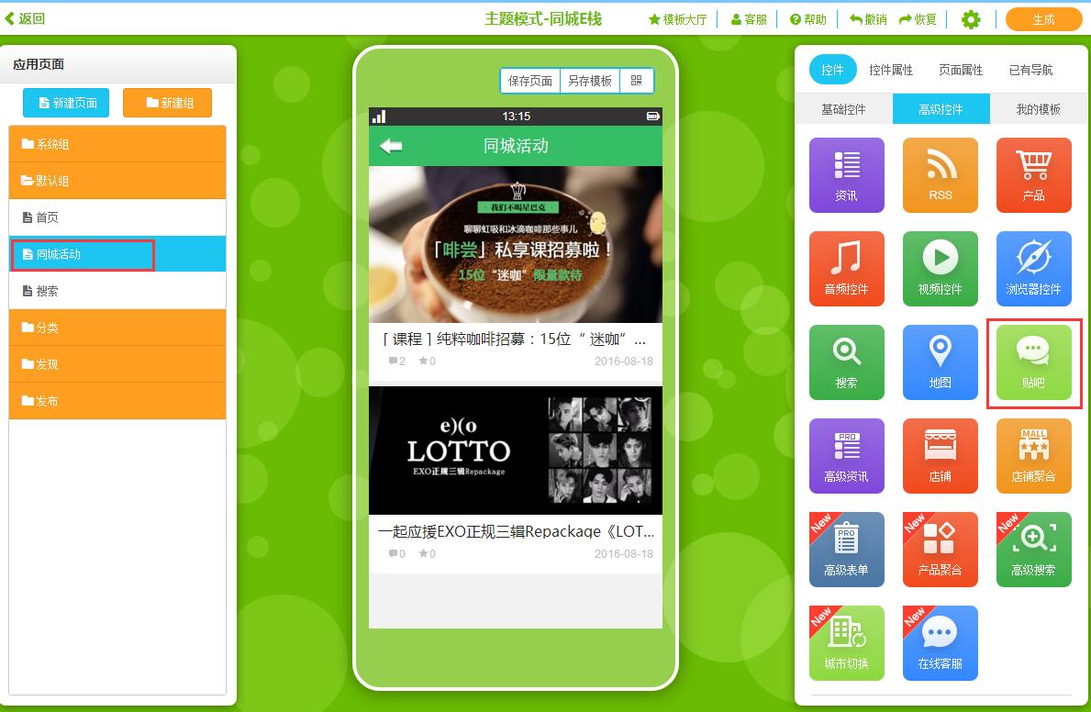Select the 视频控件 play icon
The width and height of the screenshot is (1091, 712).
(x=940, y=268)
